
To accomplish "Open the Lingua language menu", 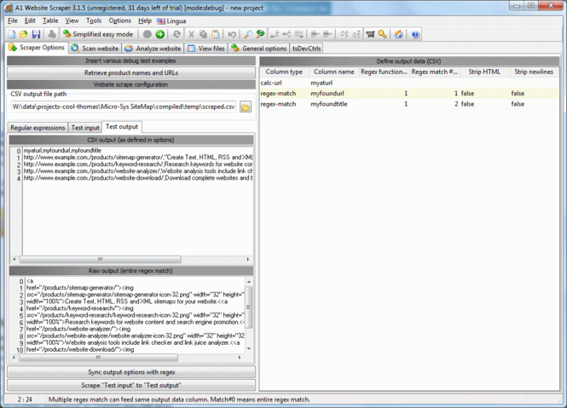I will 171,21.
